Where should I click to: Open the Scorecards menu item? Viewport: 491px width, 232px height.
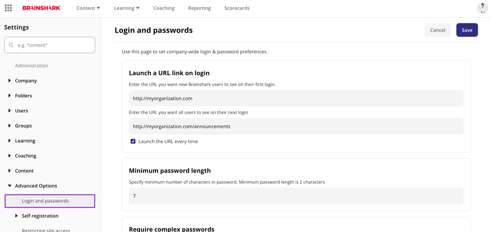pyautogui.click(x=237, y=8)
